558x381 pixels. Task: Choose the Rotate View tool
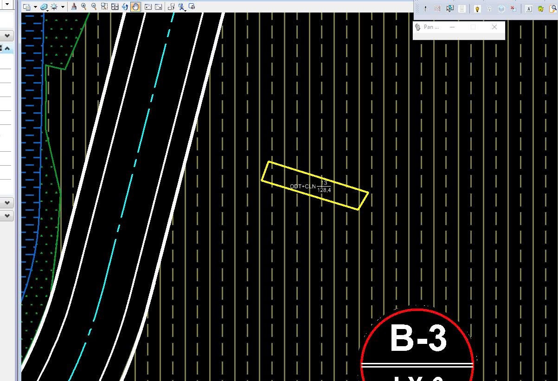tap(125, 6)
